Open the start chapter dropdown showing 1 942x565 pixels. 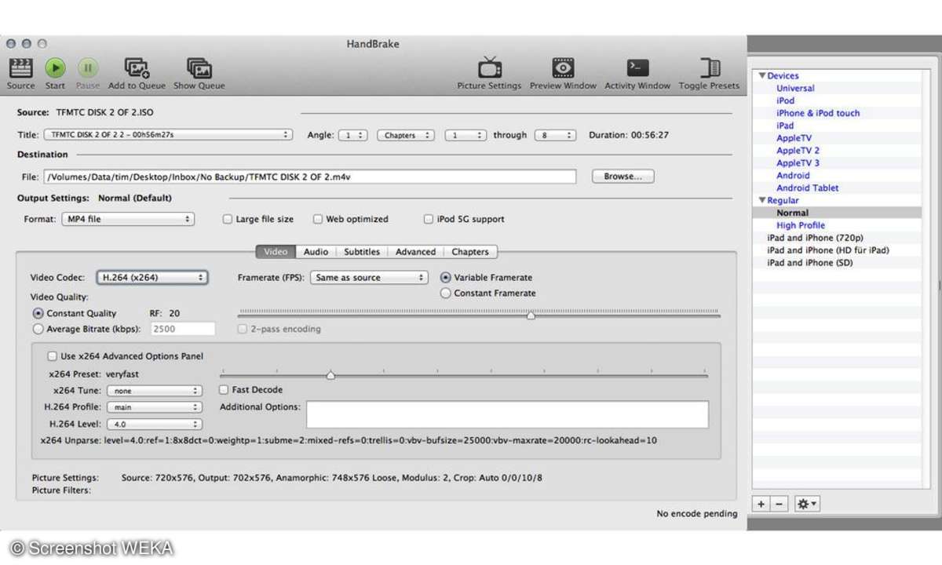tap(466, 135)
